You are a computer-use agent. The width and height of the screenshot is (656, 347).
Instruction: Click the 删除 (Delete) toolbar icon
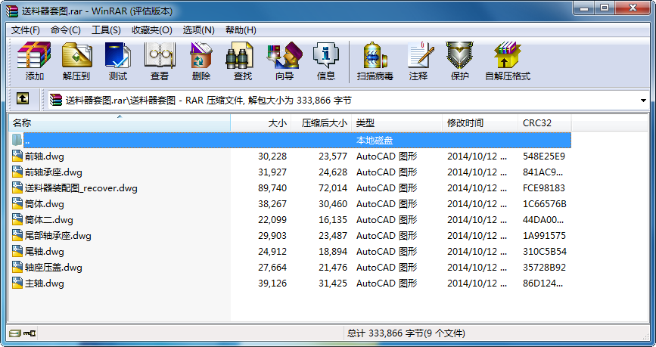[x=201, y=55]
